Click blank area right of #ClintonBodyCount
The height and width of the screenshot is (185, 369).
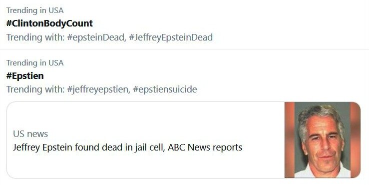coord(231,23)
